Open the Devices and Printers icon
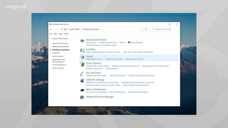The image size is (228, 128). [x=82, y=41]
